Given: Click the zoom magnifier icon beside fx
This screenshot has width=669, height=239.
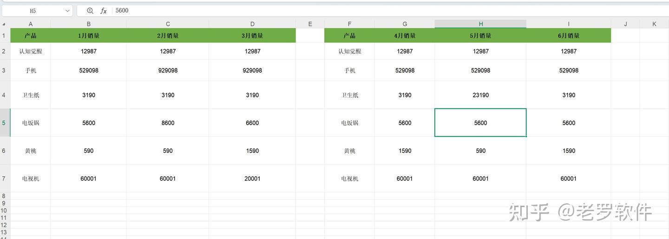Looking at the screenshot, I should (90, 11).
